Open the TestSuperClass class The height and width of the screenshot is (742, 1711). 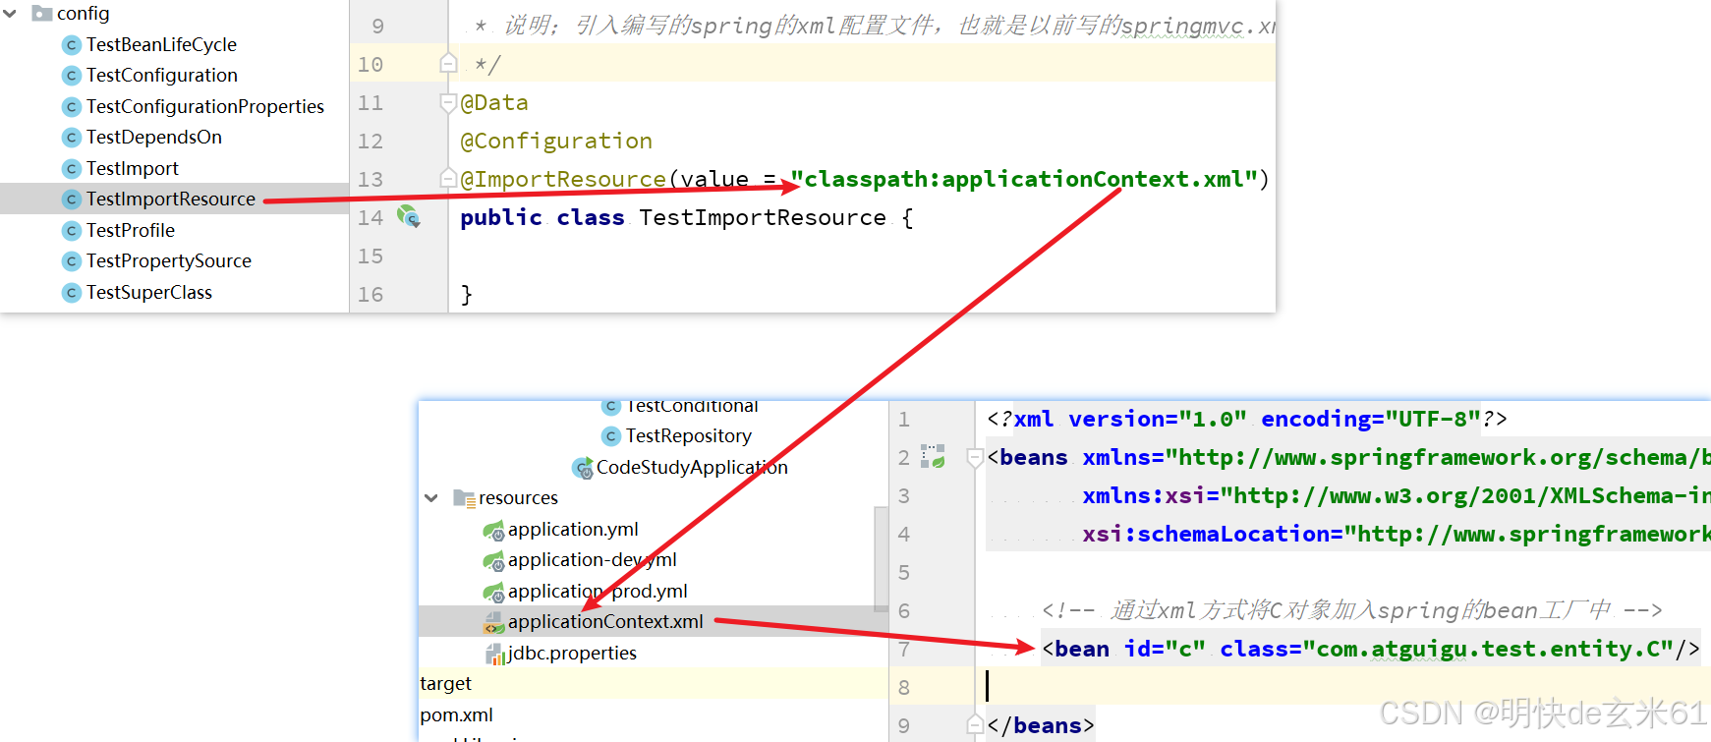(x=149, y=292)
